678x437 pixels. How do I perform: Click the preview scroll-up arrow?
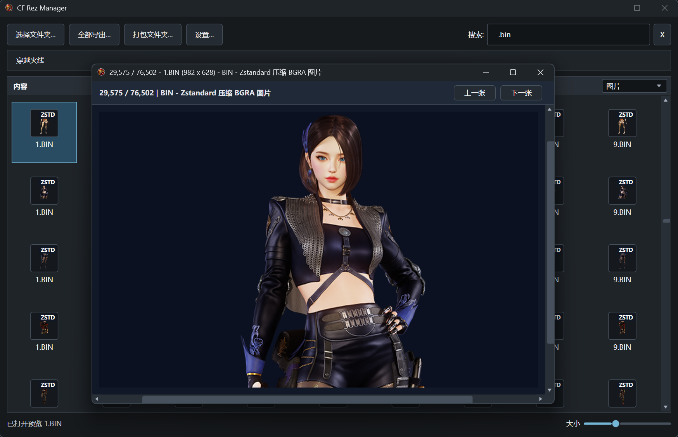pyautogui.click(x=550, y=109)
